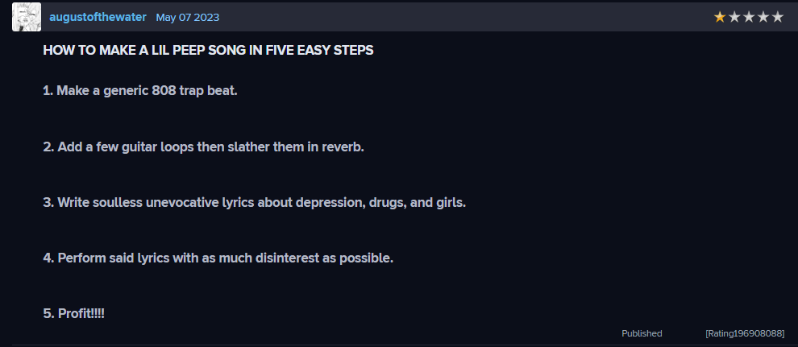Click the third rating star

pos(748,17)
